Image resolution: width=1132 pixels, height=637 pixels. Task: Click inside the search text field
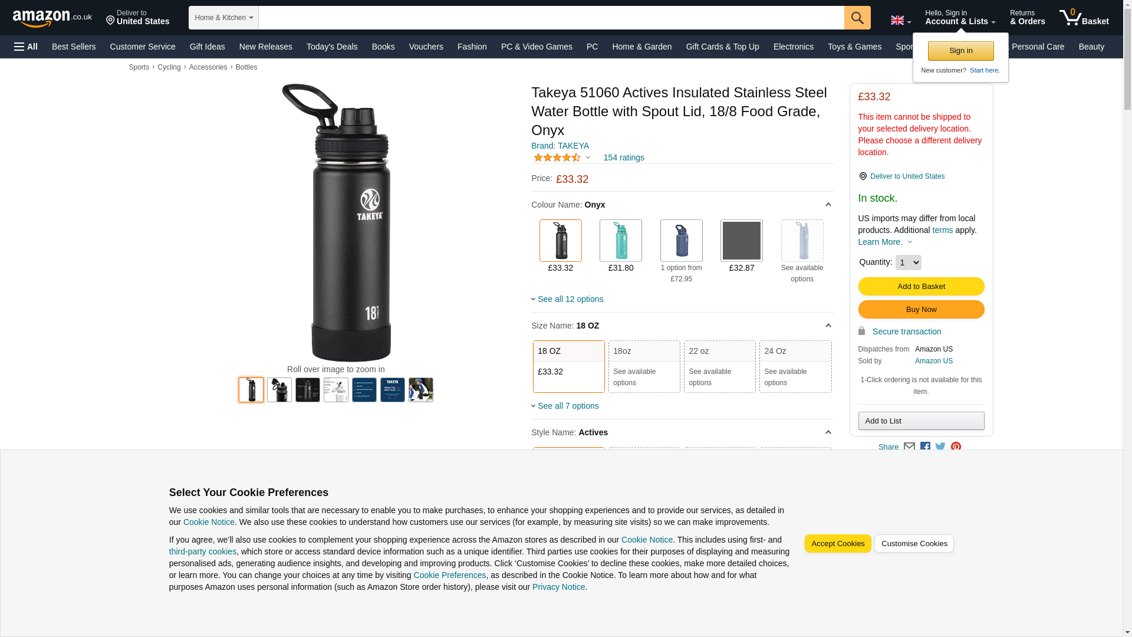[551, 18]
